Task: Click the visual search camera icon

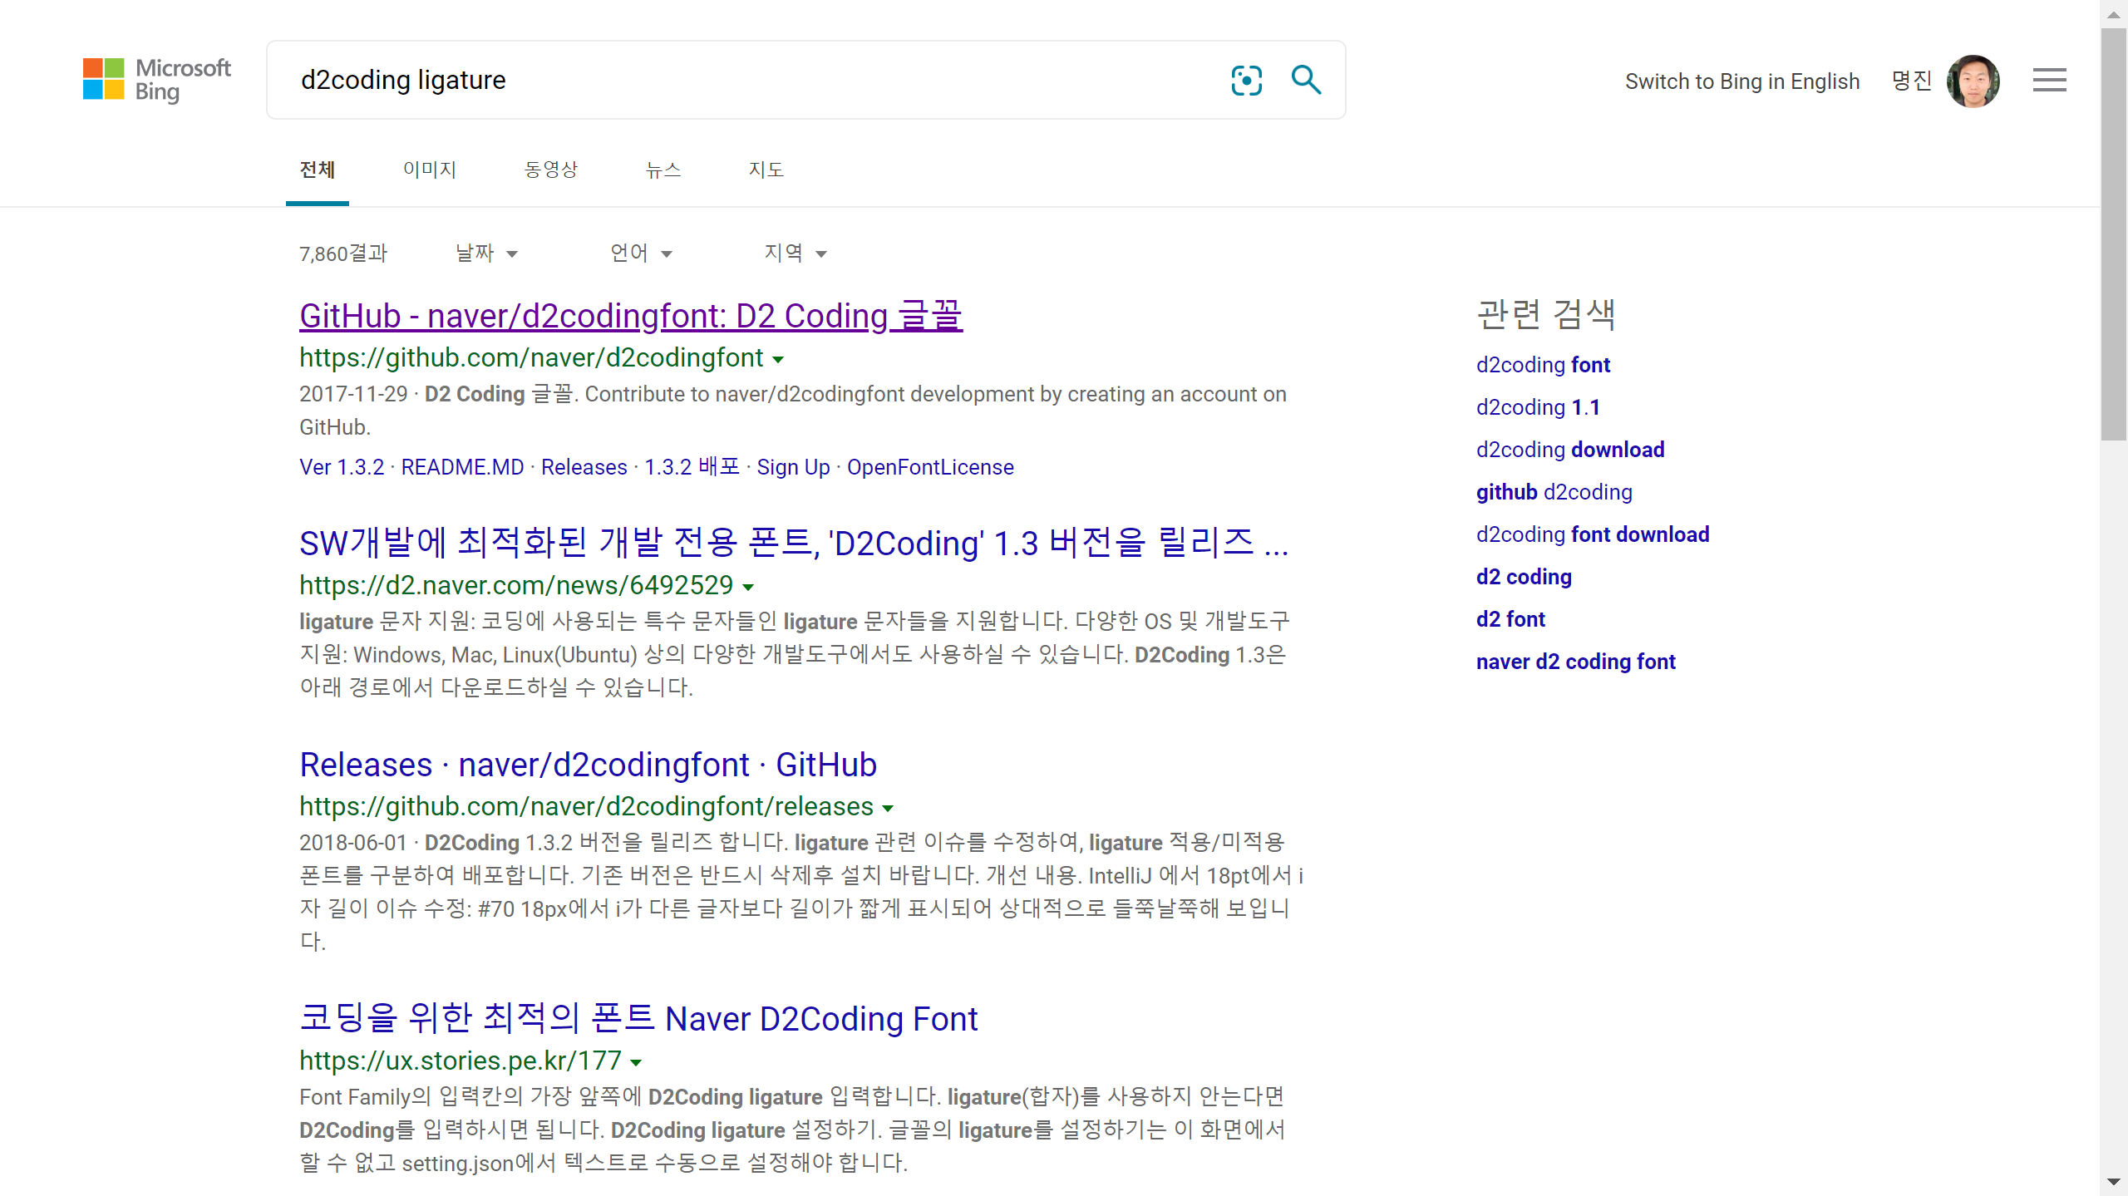Action: (1246, 81)
